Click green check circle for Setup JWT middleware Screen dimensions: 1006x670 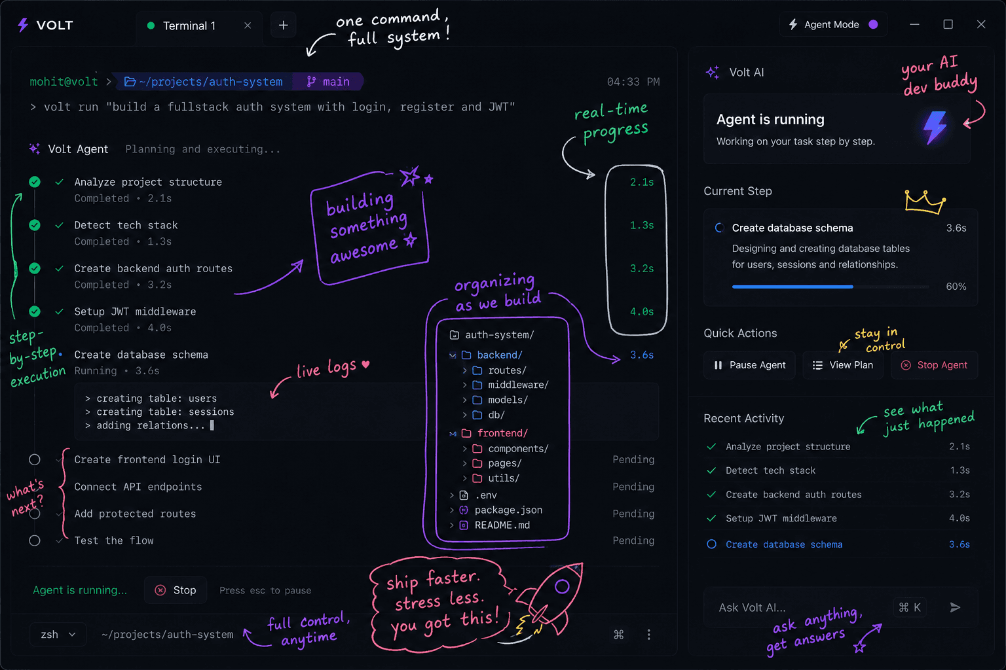[x=35, y=311]
